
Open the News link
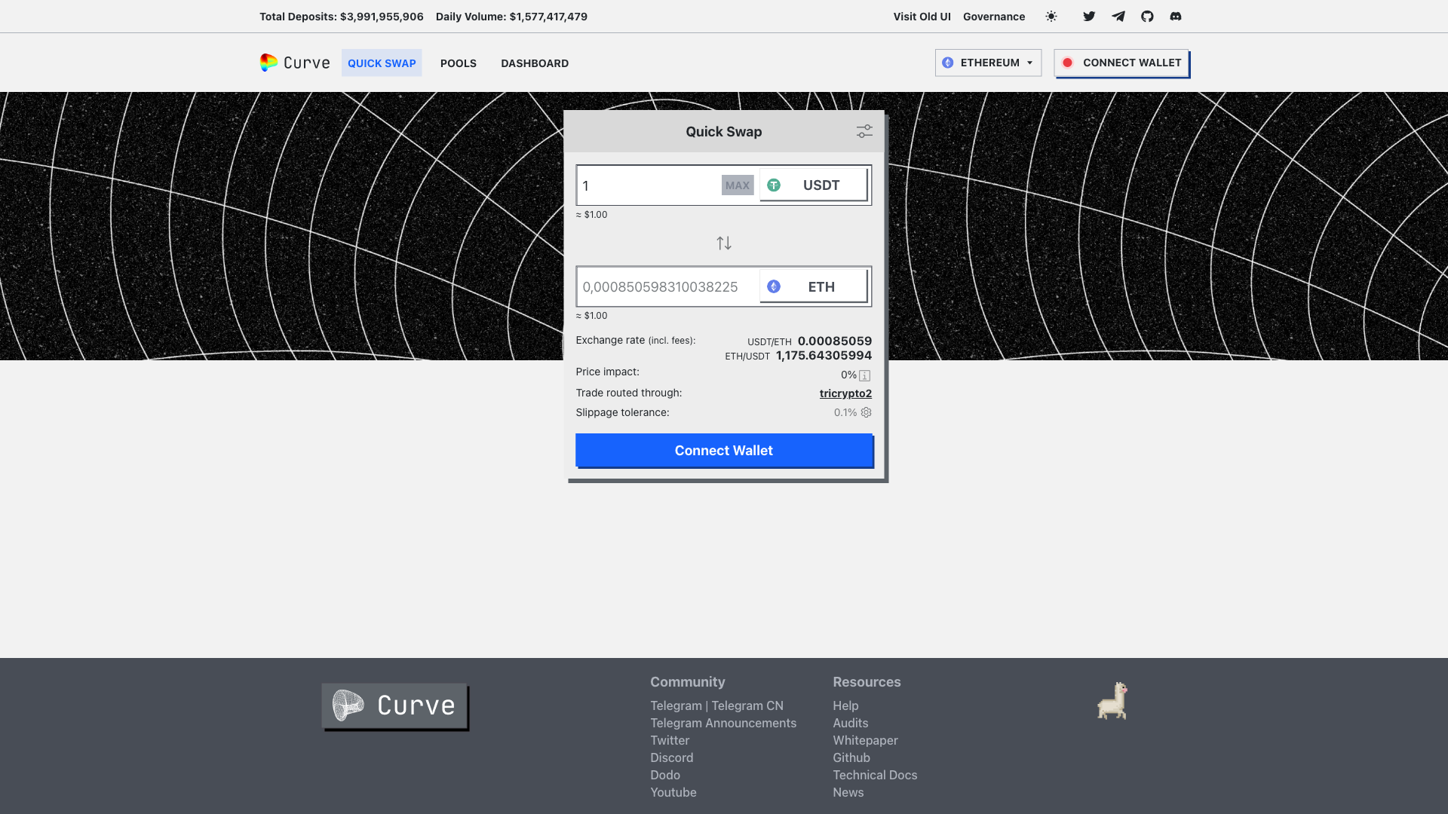[848, 792]
